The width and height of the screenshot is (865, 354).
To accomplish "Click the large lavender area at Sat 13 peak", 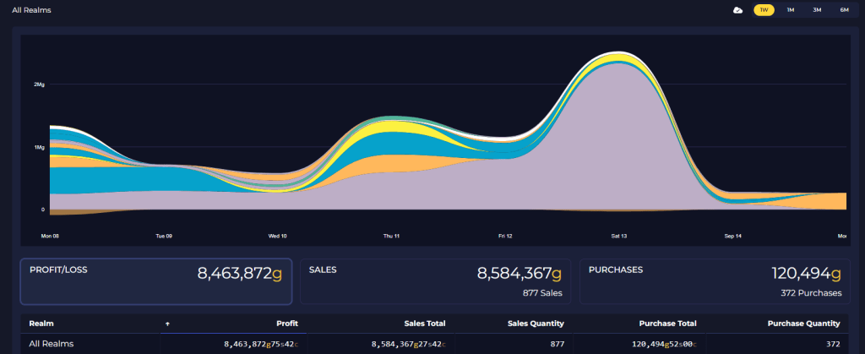I will point(621,144).
